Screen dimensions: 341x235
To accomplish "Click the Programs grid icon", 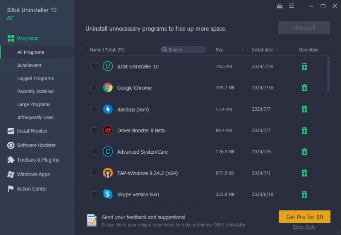I will tap(11, 38).
